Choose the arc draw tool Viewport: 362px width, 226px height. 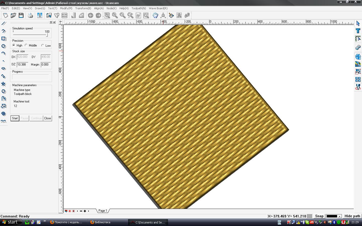(x=4, y=53)
